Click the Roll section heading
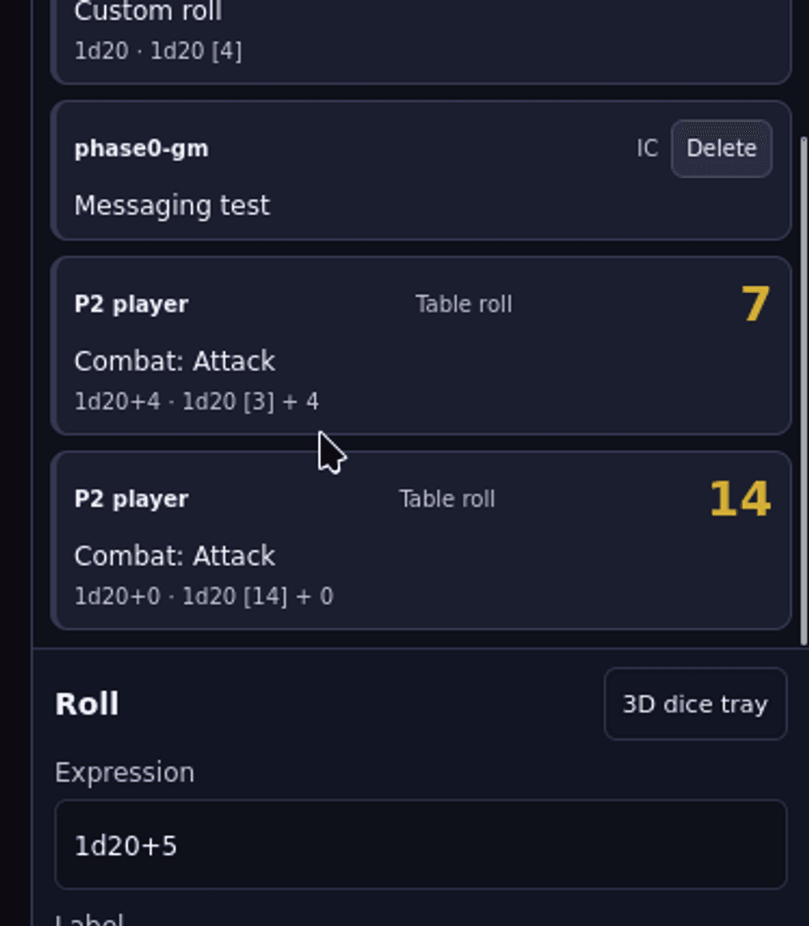809x926 pixels. pos(87,704)
